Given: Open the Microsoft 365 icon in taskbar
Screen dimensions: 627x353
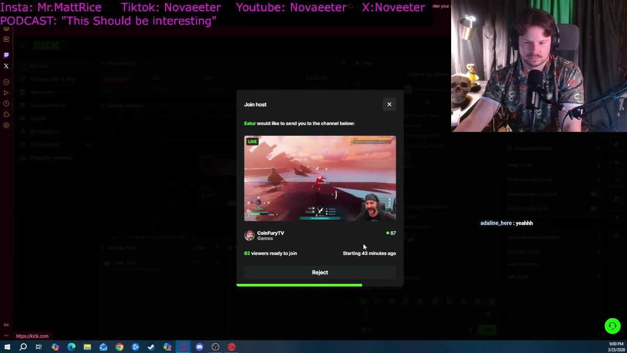Looking at the screenshot, I should click(x=168, y=347).
